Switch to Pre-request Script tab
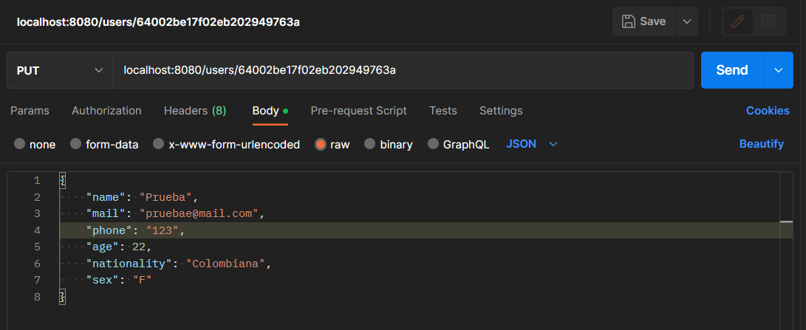The image size is (806, 330). pos(358,111)
